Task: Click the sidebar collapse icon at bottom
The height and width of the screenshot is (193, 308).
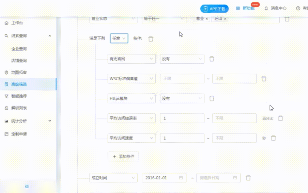Action: pyautogui.click(x=27, y=186)
